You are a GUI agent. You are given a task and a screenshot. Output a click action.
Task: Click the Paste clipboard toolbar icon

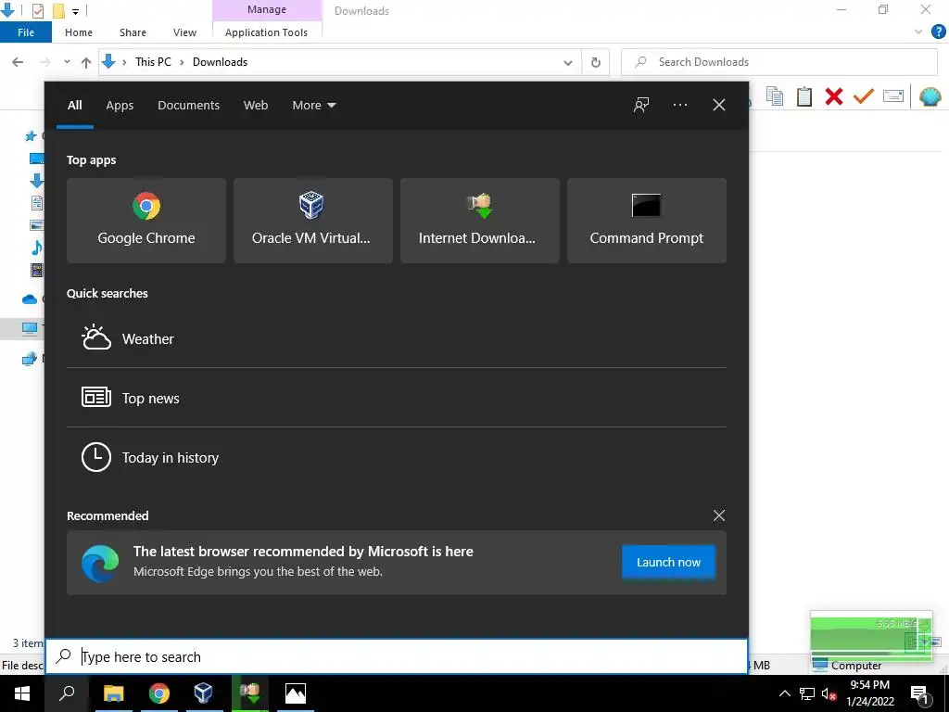[804, 96]
